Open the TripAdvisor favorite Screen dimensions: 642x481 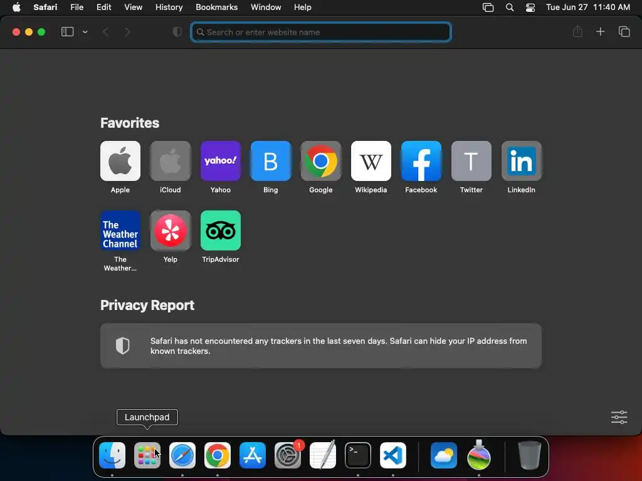221,230
